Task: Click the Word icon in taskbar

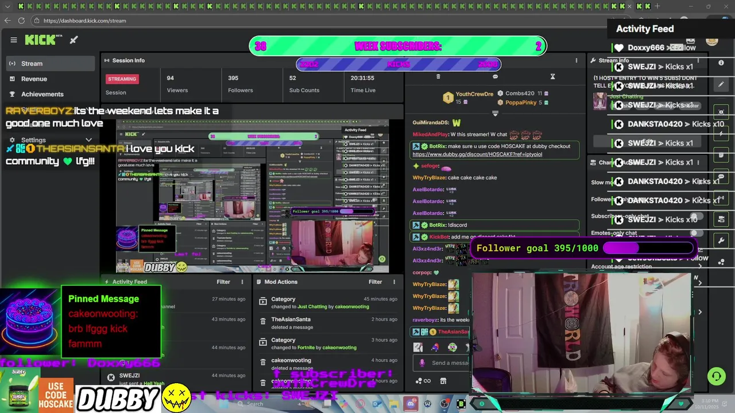Action: 427,404
